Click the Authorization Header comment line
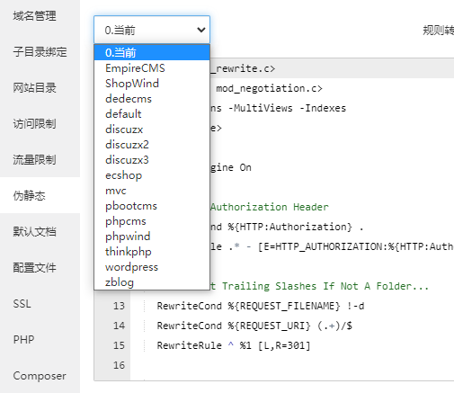Image resolution: width=454 pixels, height=393 pixels. 270,207
